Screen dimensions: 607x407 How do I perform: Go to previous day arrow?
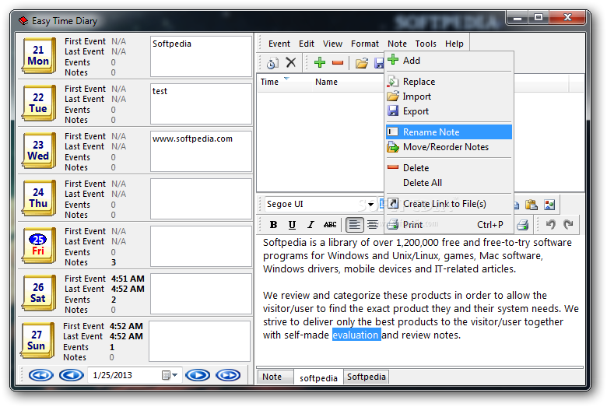click(x=72, y=375)
